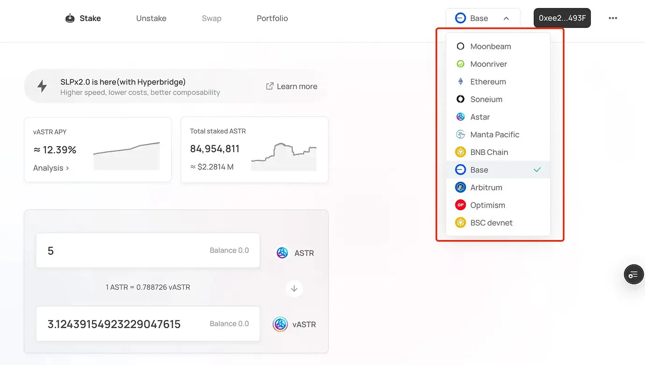Viewport: 645px width, 365px height.
Task: Choose Ethereum from the network list
Action: pos(498,82)
